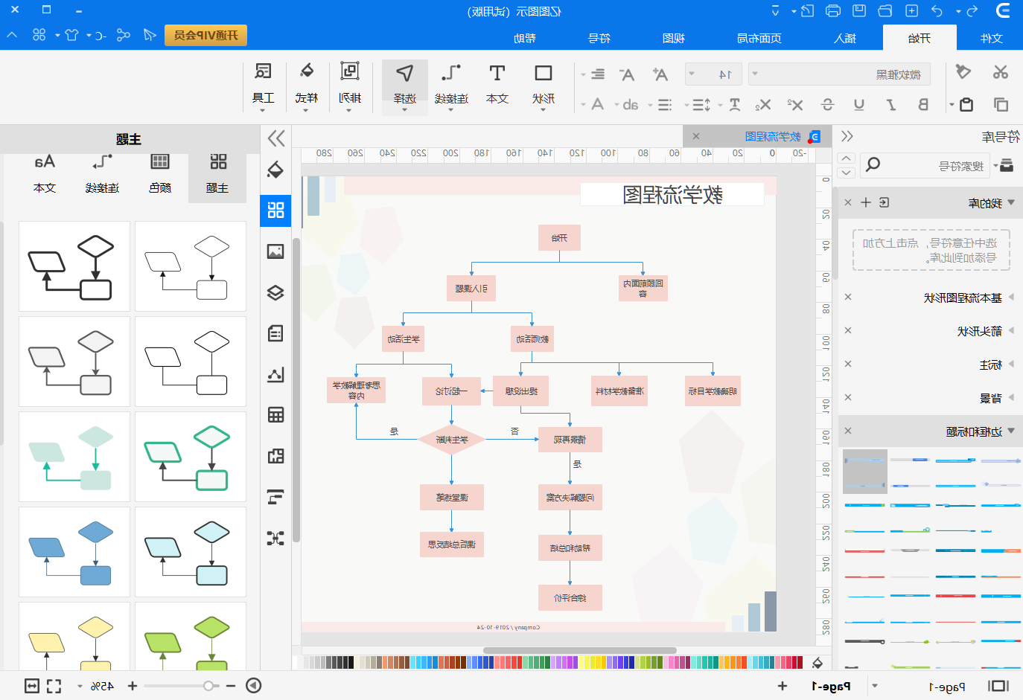Open the 文件 menu tab
This screenshot has height=700, width=1023.
coord(991,38)
